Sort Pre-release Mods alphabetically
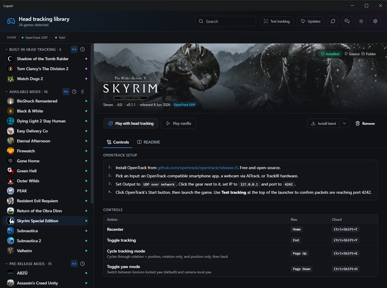The image size is (387, 288). [74, 264]
